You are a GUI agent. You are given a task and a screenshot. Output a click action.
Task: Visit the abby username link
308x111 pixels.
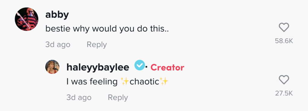click(57, 15)
